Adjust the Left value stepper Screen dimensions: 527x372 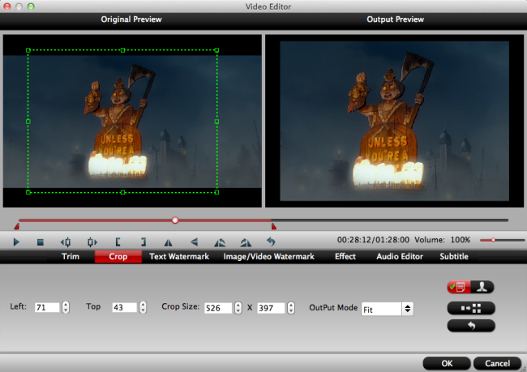pos(66,307)
